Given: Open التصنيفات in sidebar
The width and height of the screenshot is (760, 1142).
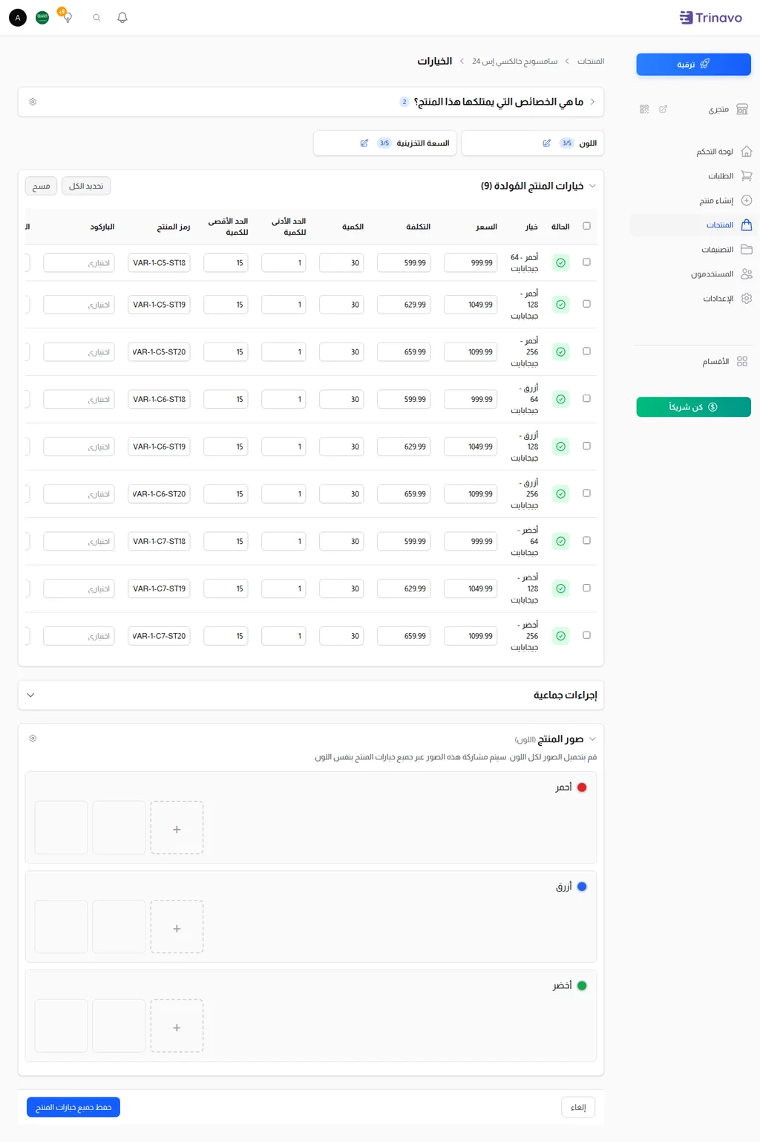Looking at the screenshot, I should 726,250.
